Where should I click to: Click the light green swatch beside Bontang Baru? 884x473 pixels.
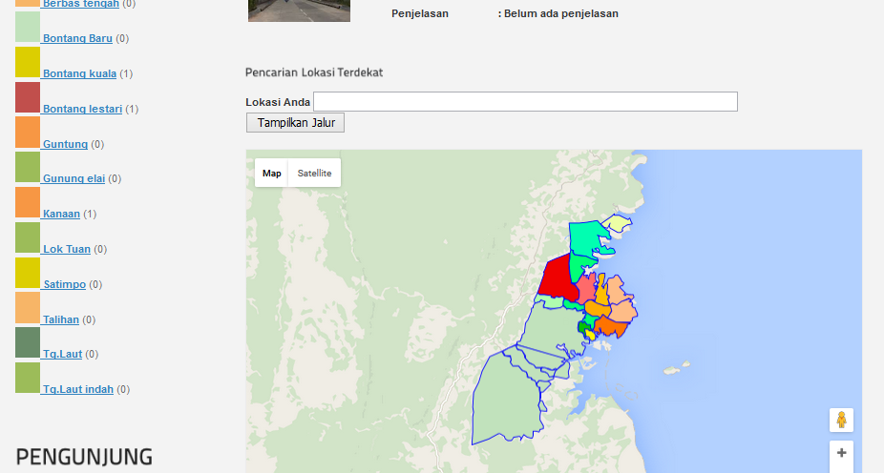[28, 27]
